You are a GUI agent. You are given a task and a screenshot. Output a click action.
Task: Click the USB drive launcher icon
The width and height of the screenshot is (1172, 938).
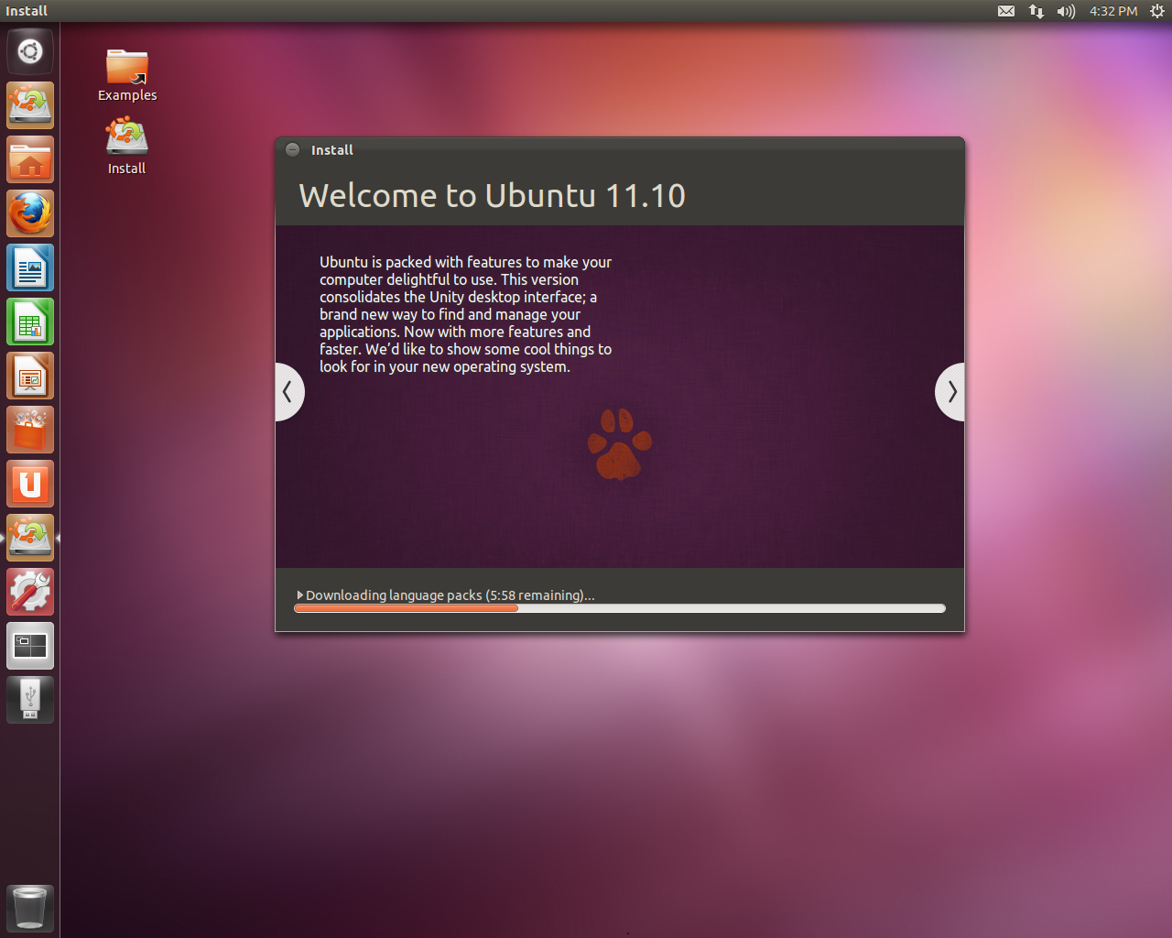pos(30,700)
